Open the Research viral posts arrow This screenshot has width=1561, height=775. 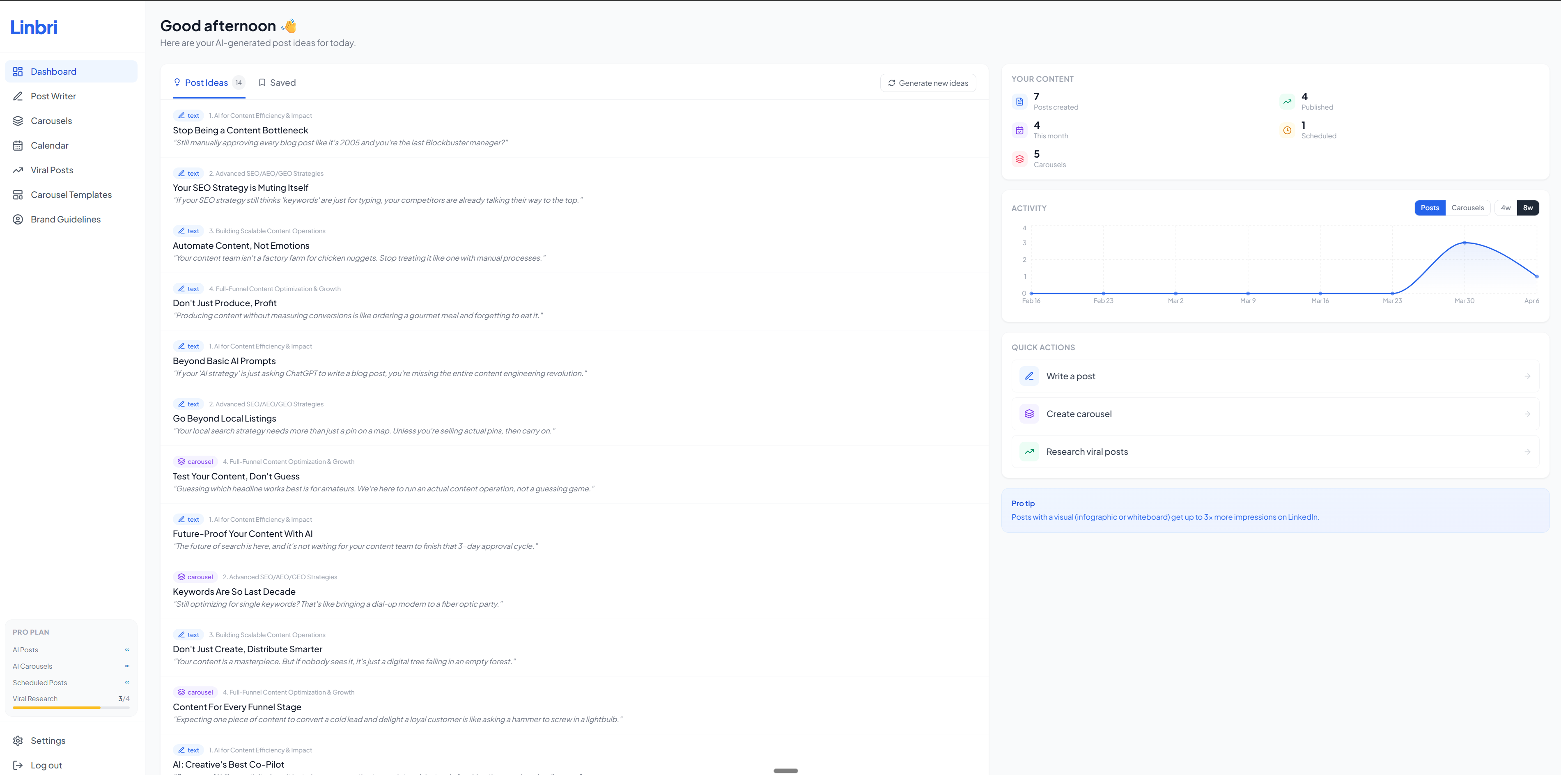point(1527,452)
